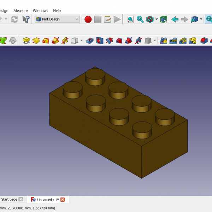Close the Unnamed : 1* document tab
This screenshot has height=212, width=212.
(x=63, y=200)
